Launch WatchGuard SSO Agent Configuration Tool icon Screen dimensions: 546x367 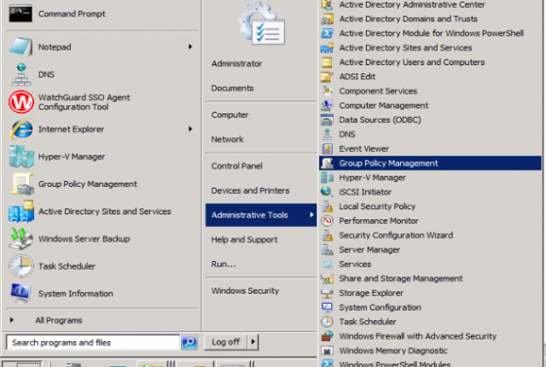click(21, 102)
